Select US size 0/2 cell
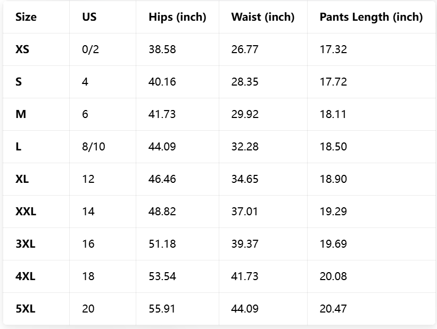The image size is (437, 329). click(x=90, y=49)
